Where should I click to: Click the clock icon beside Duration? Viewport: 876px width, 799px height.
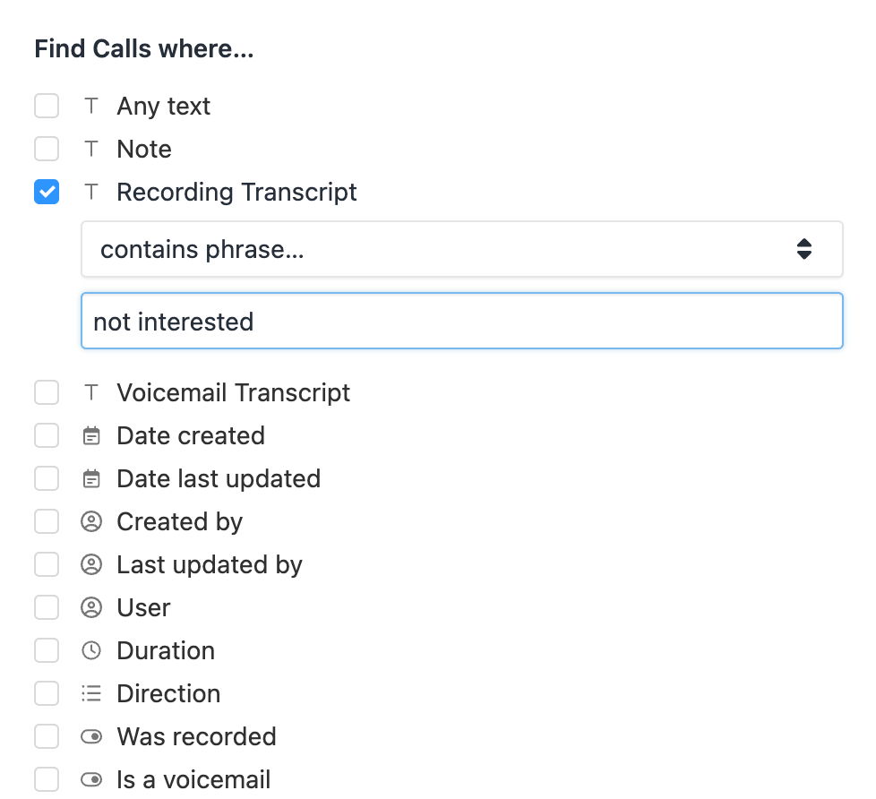(x=90, y=651)
